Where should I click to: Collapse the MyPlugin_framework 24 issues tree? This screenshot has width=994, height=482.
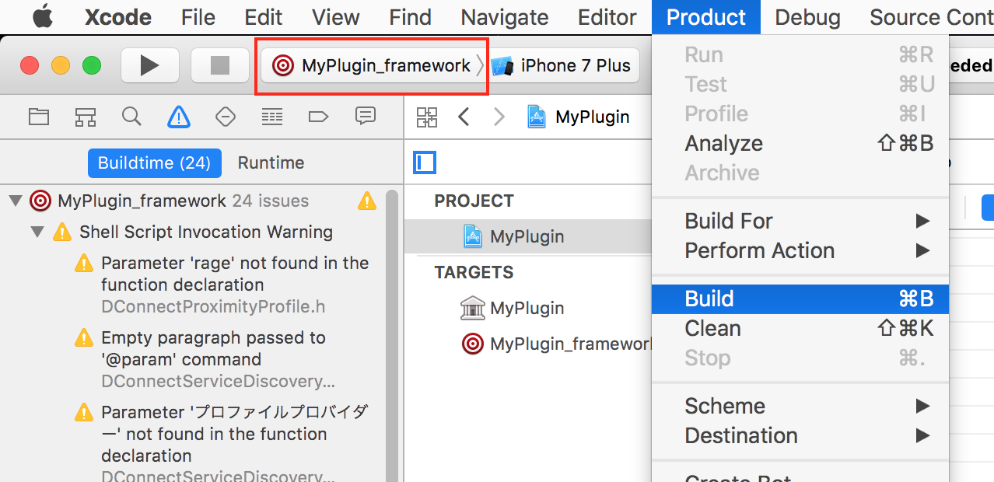(15, 201)
